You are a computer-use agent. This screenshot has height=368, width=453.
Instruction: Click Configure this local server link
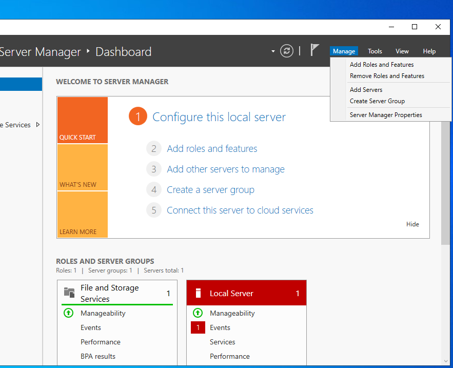coord(219,117)
